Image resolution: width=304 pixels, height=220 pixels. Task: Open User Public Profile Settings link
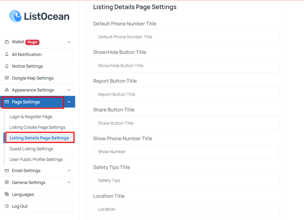[36, 159]
